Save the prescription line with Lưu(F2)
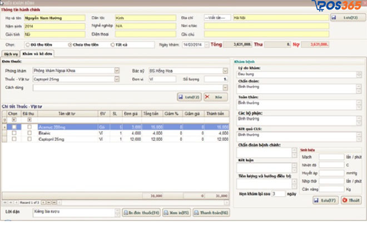Screen dimensions: 367x225 (189, 97)
